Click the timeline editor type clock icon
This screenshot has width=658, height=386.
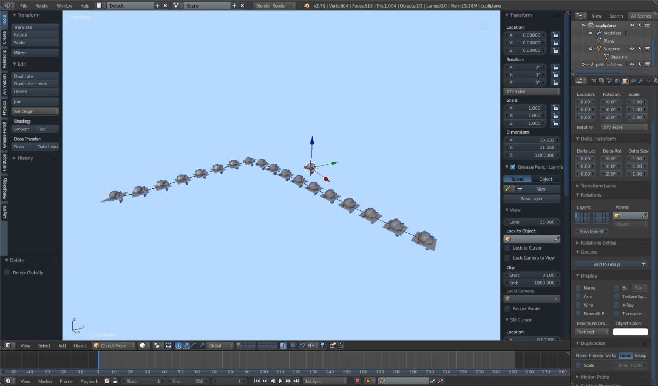pos(9,381)
